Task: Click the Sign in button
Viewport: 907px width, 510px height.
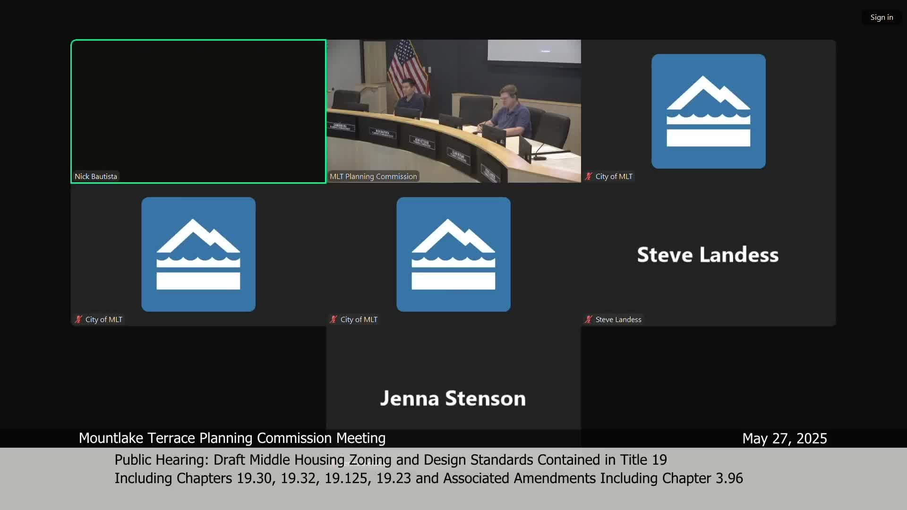Action: click(881, 17)
